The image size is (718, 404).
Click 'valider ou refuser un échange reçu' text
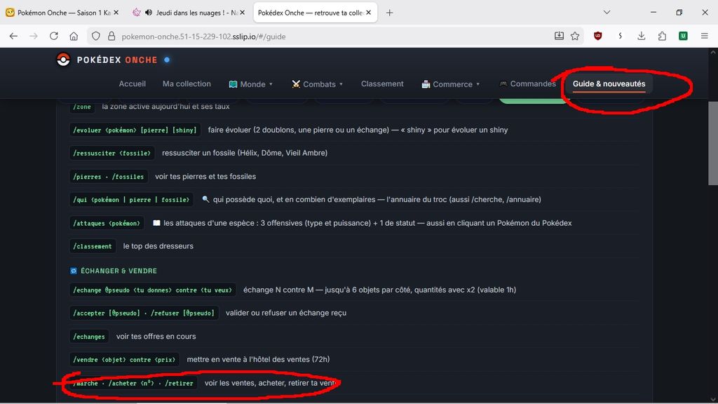pos(286,313)
